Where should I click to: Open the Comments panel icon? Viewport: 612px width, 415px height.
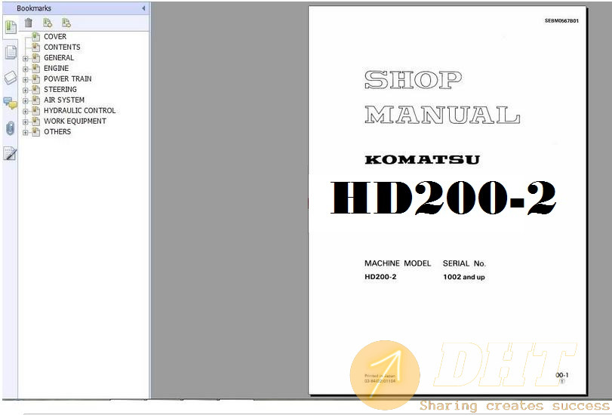click(x=10, y=103)
